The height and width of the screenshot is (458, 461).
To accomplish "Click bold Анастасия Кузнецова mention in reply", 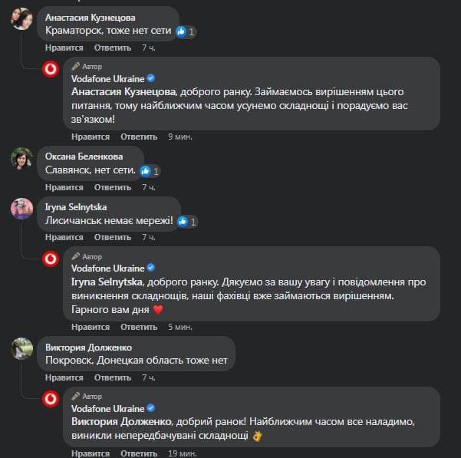I will (123, 91).
